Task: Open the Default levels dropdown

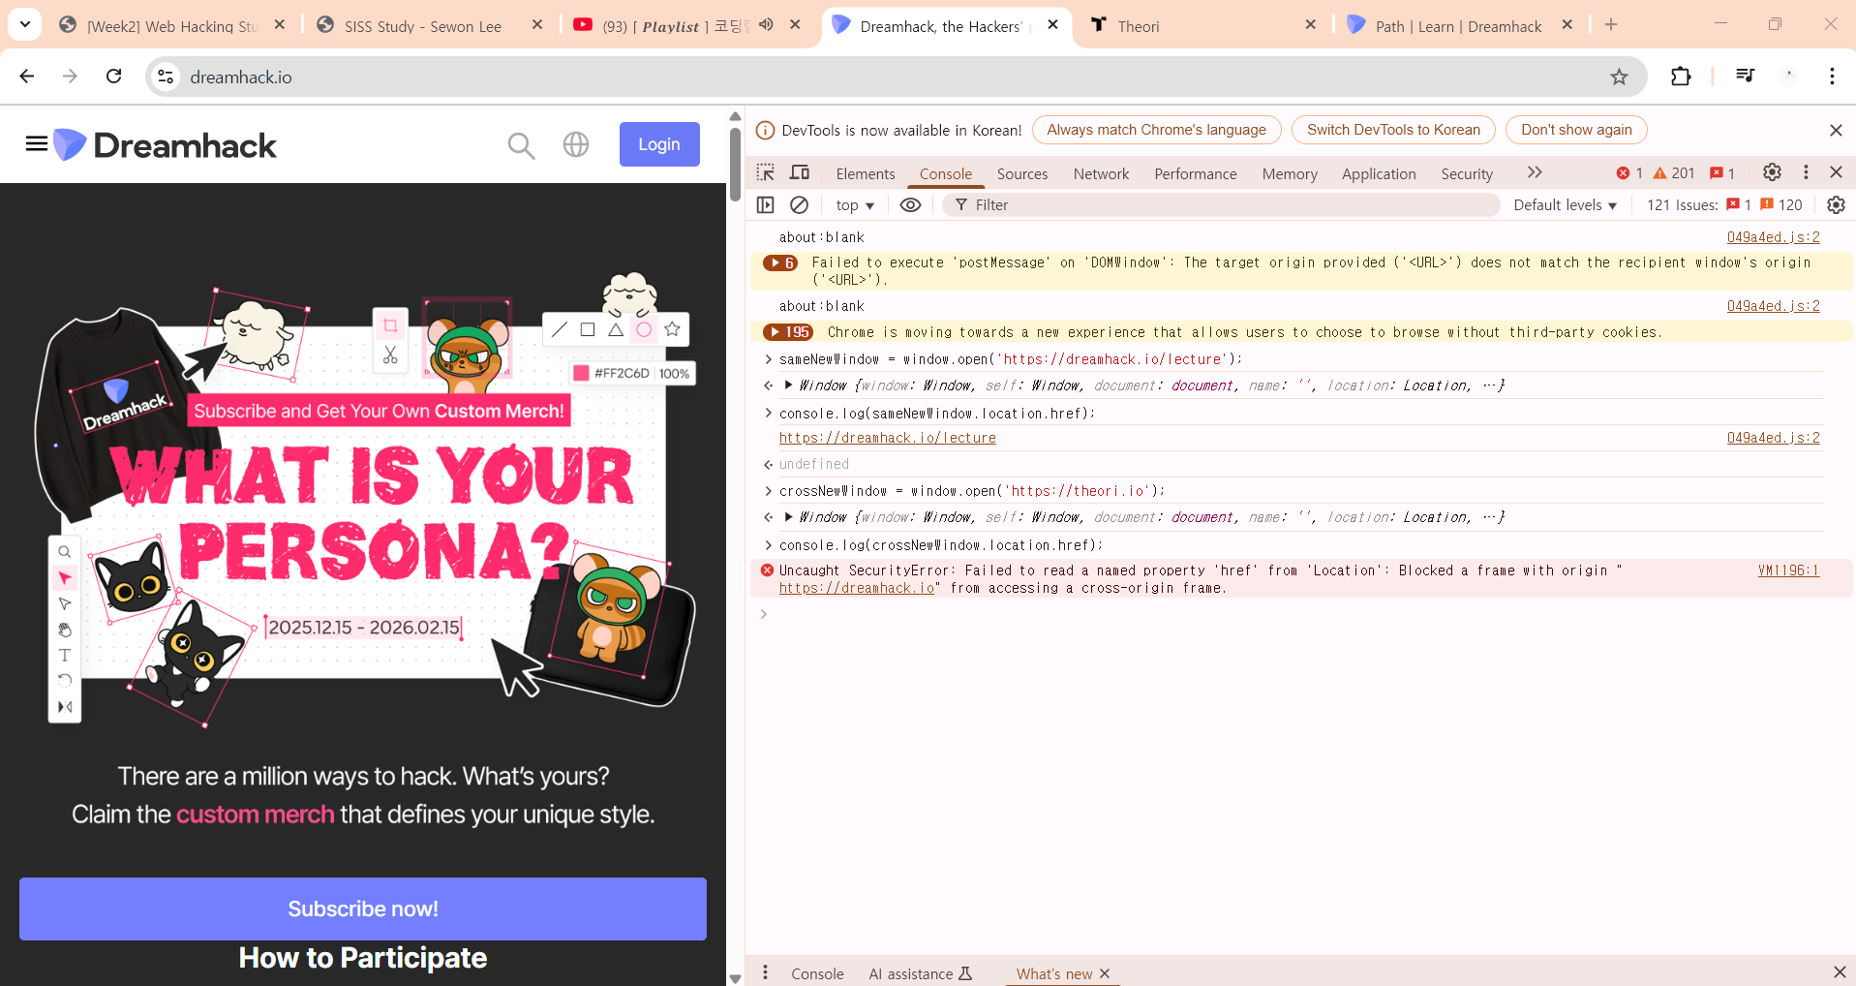Action: coord(1565,205)
